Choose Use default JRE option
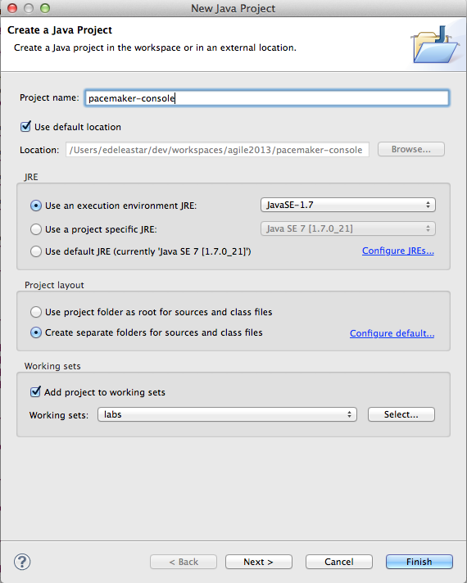This screenshot has width=467, height=583. [x=36, y=251]
